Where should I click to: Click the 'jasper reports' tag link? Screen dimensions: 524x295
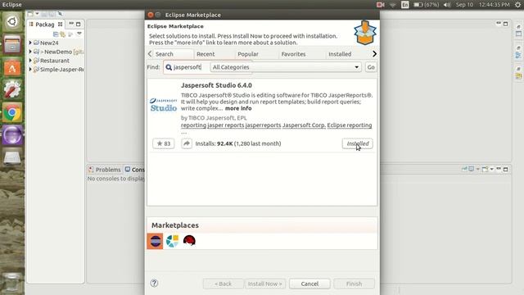(x=226, y=125)
